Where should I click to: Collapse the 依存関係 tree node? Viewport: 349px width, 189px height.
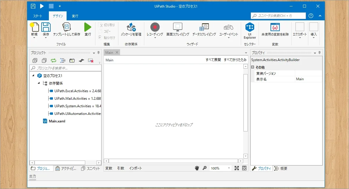(x=39, y=83)
